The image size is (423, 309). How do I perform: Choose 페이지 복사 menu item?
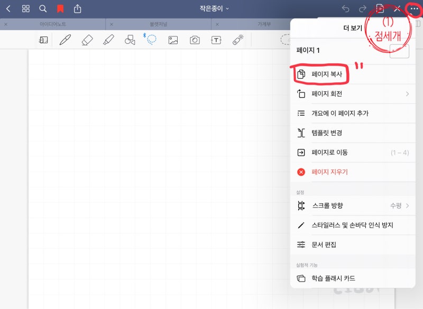[x=353, y=74]
